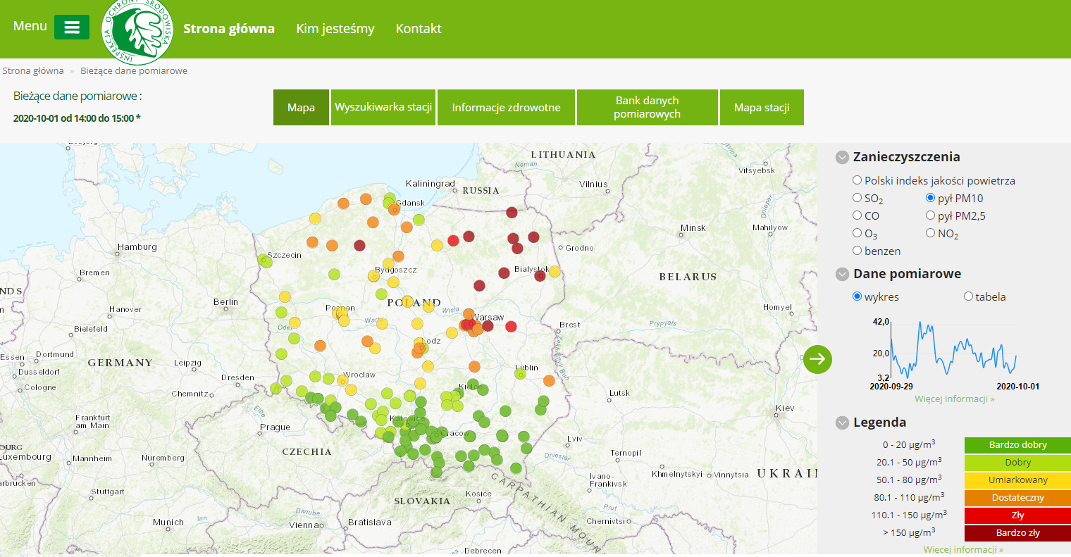The width and height of the screenshot is (1071, 557).
Task: Switch to the Mapa tab
Action: tap(301, 107)
